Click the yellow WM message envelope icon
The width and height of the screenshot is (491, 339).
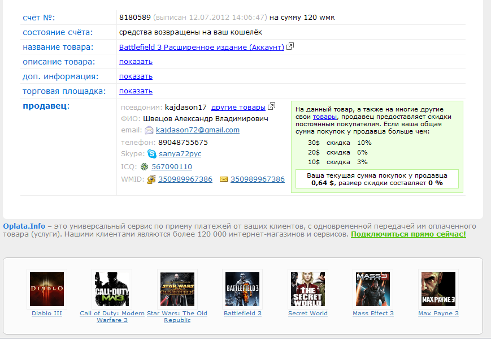tap(224, 179)
